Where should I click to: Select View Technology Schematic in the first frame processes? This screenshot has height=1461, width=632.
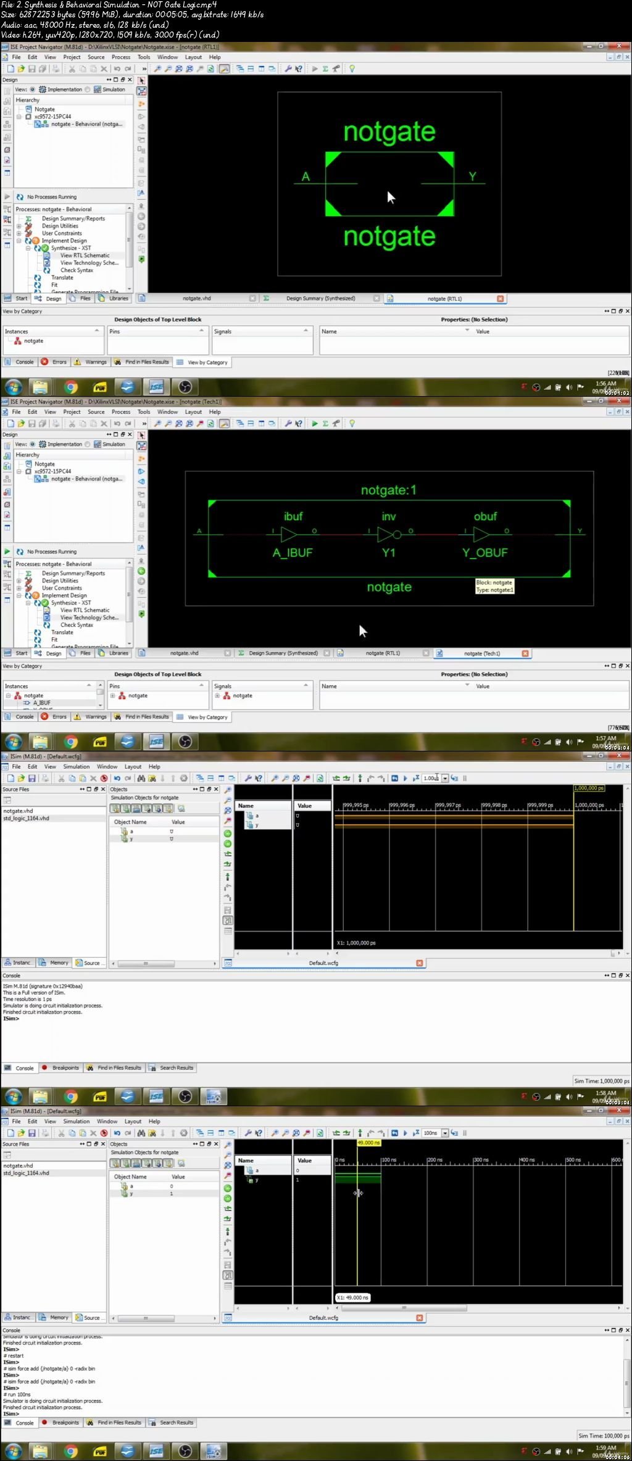point(89,263)
